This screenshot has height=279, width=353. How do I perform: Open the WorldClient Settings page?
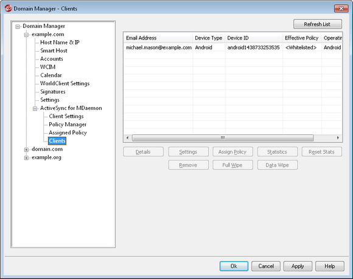(65, 83)
